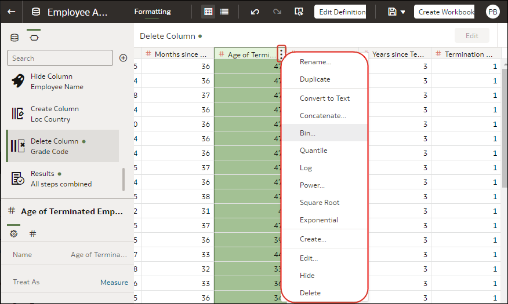Switch to table grid view icon

click(208, 12)
